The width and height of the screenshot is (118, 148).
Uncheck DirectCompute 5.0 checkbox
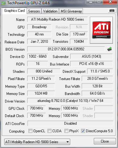(x=83, y=131)
